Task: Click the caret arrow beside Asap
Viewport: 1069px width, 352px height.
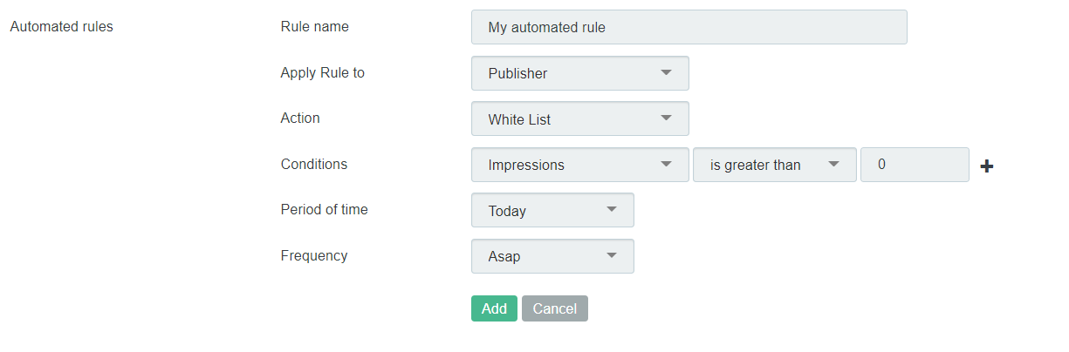Action: tap(611, 255)
